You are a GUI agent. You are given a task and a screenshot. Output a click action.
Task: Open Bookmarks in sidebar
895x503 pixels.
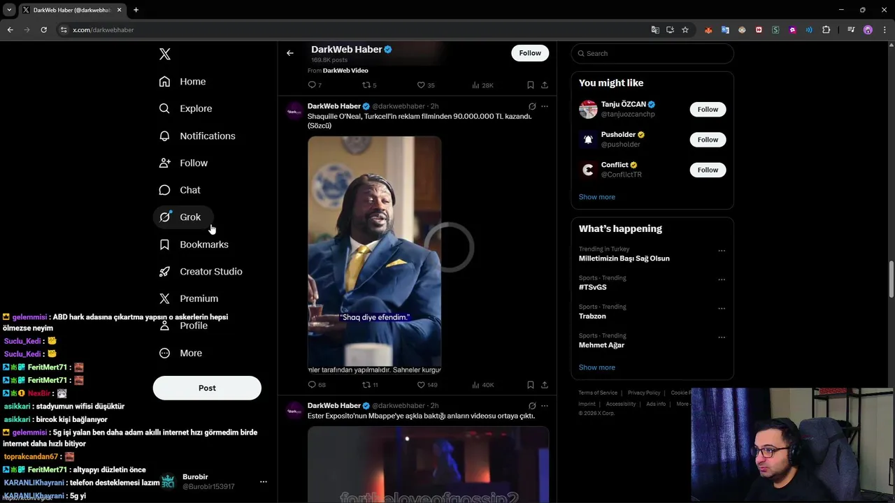(194, 245)
